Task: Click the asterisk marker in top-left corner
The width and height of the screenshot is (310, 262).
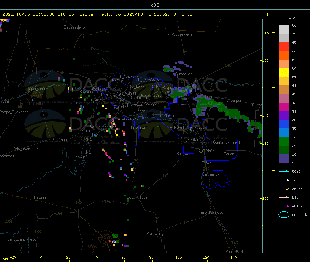Action: [6, 32]
